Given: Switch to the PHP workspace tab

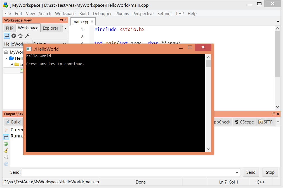Looking at the screenshot, I should coord(10,28).
